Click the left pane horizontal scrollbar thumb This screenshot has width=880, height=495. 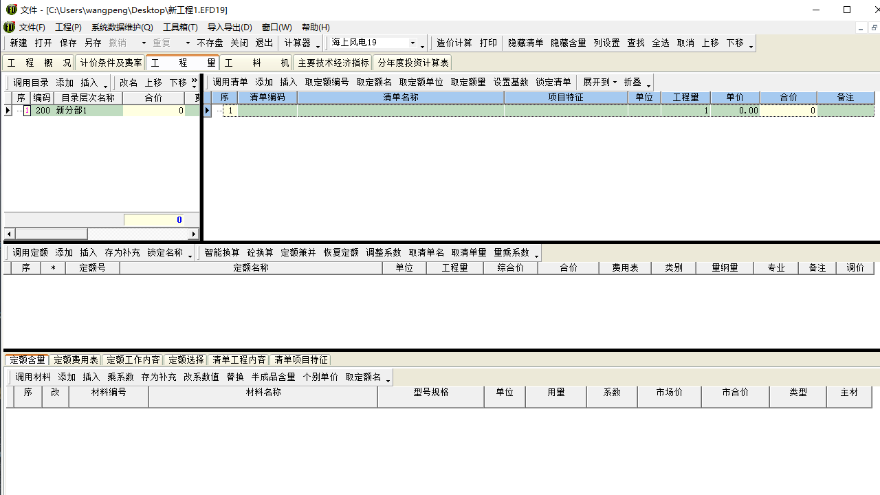(52, 234)
